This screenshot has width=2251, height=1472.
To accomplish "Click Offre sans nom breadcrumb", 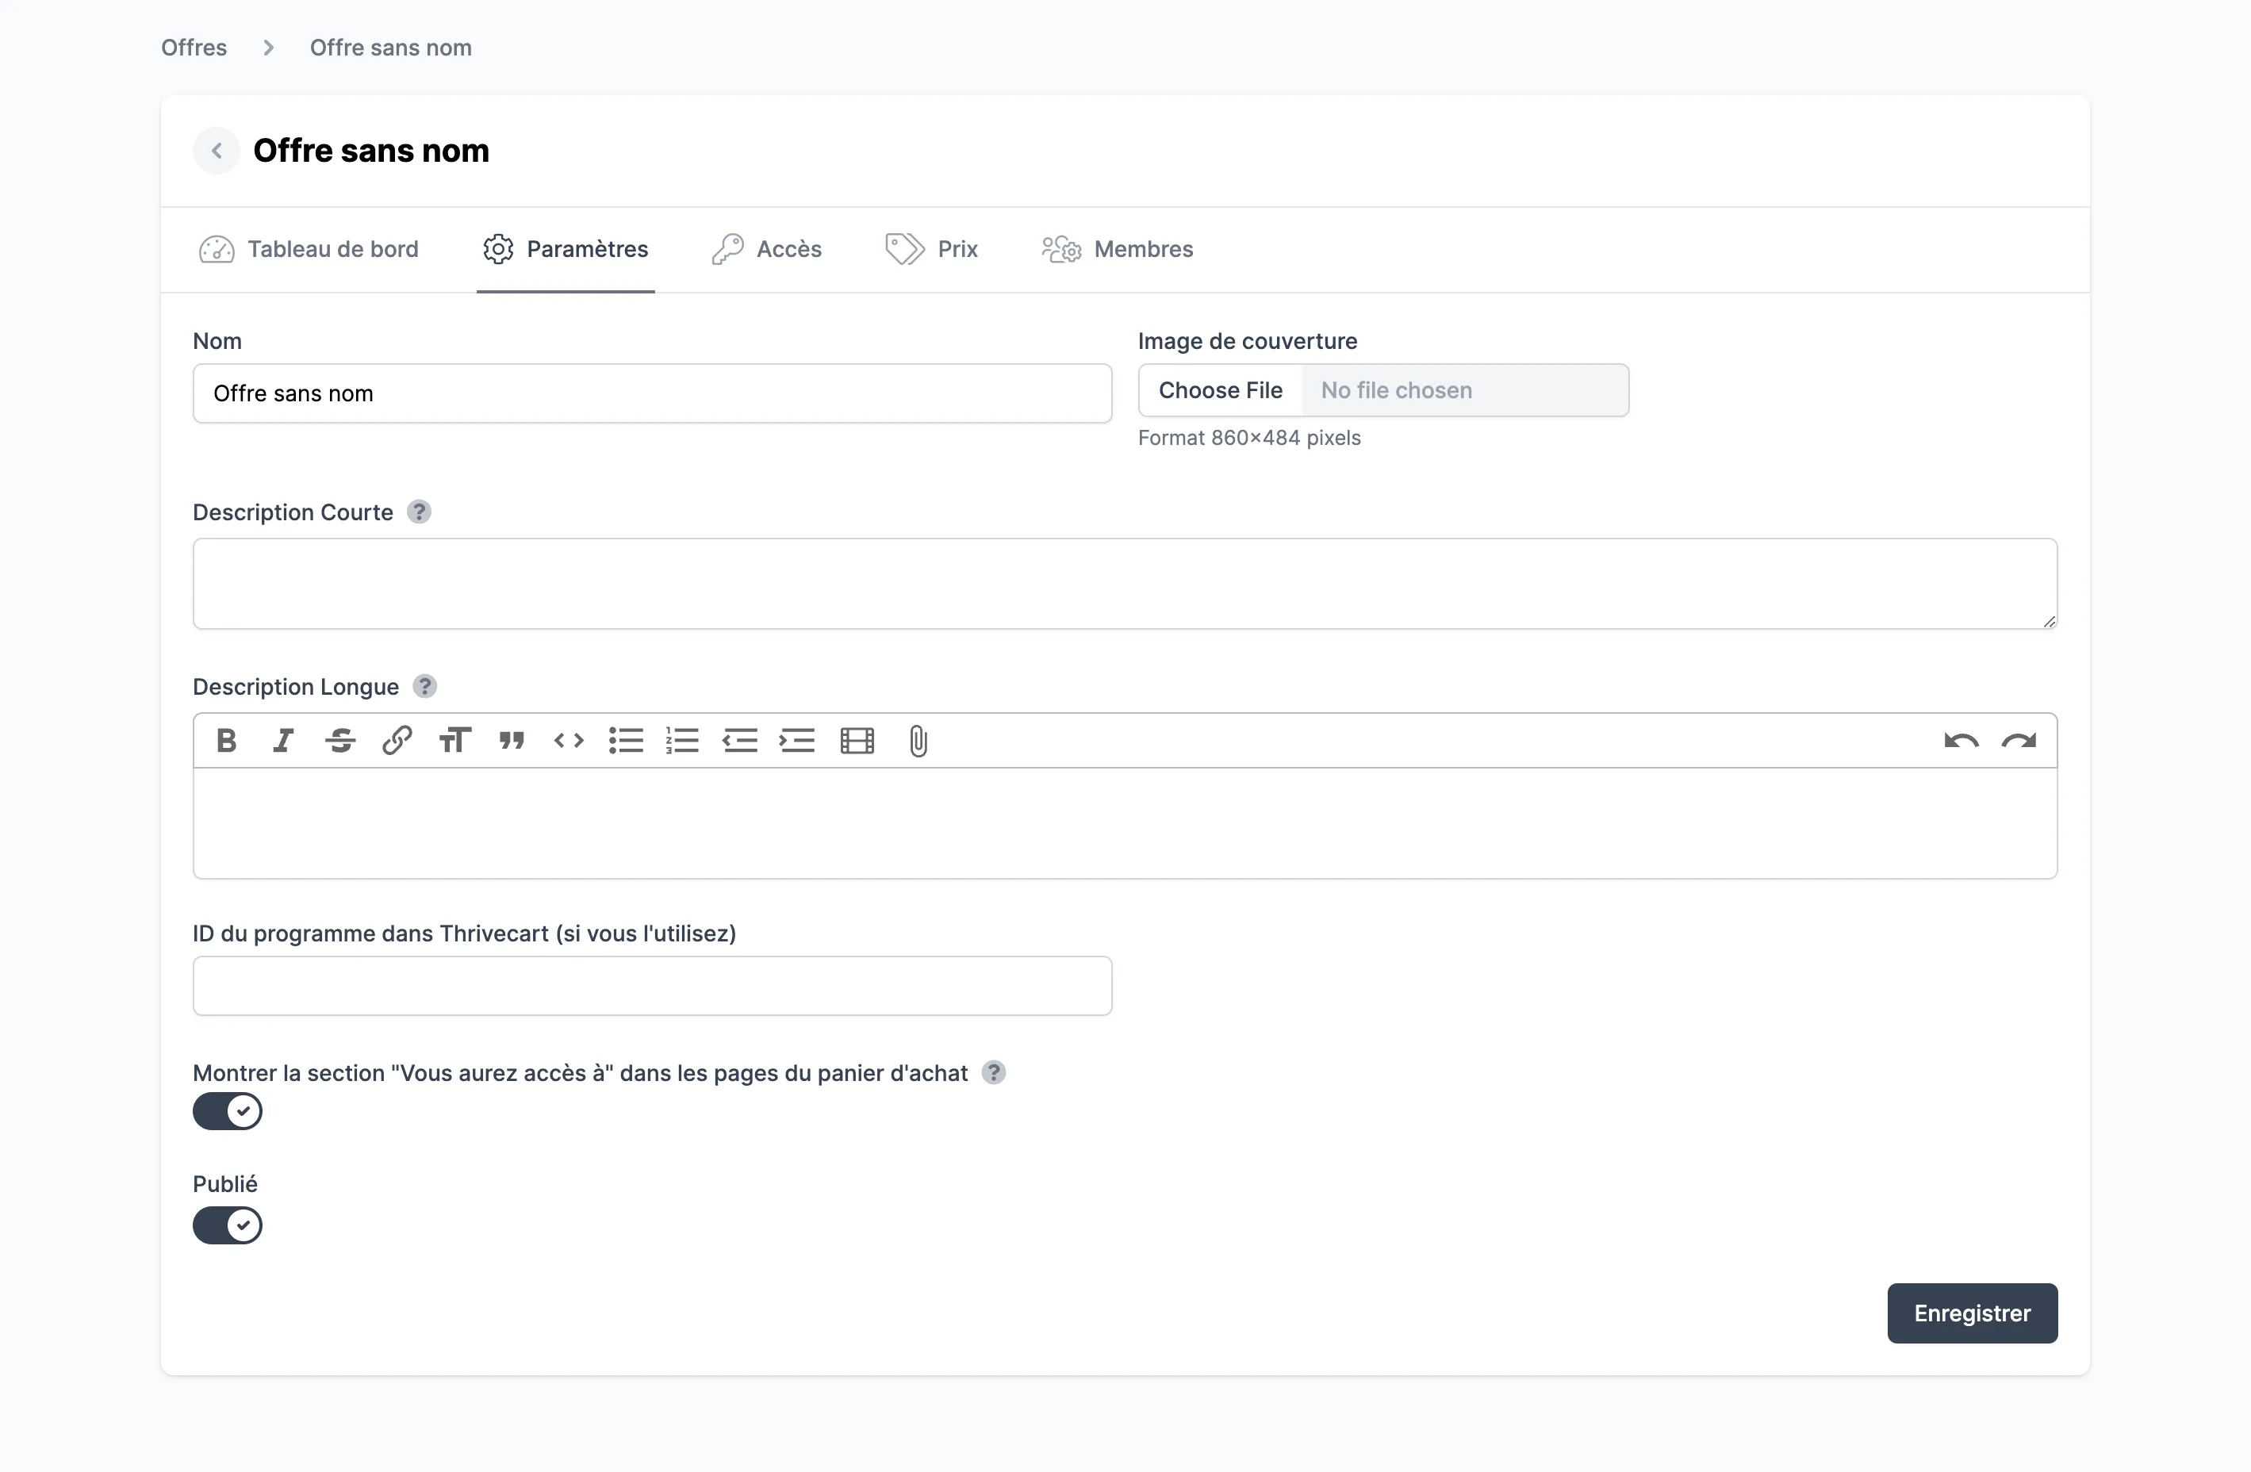I will point(390,48).
